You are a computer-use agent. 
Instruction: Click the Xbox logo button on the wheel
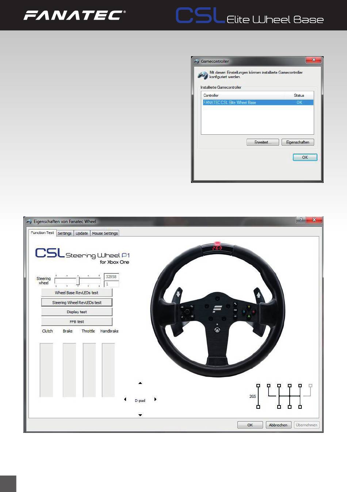(x=217, y=330)
